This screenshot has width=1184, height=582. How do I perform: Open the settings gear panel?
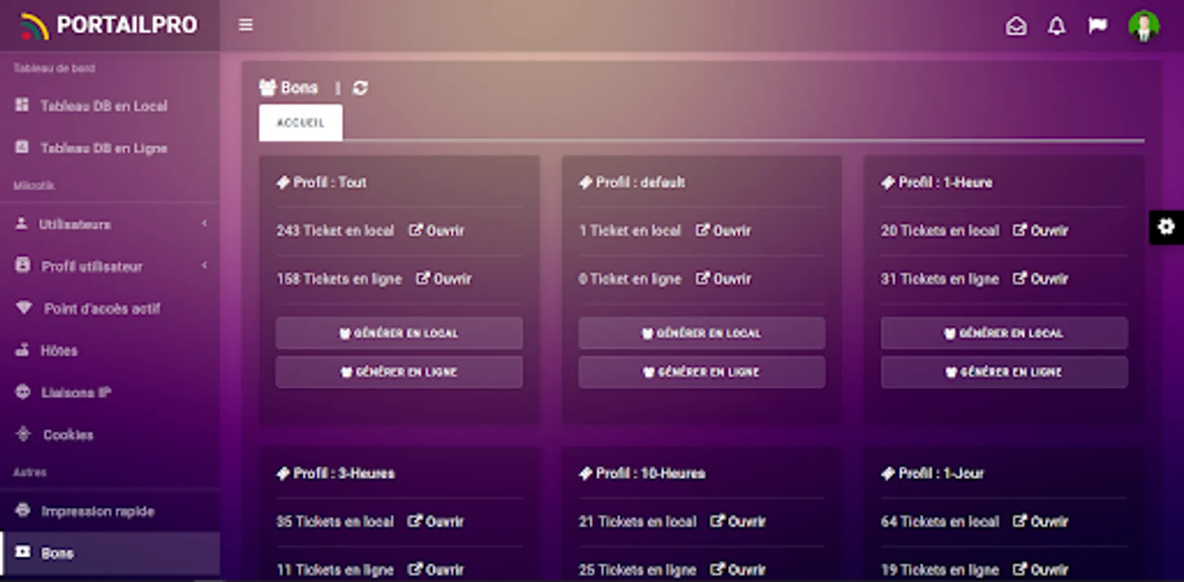point(1166,227)
